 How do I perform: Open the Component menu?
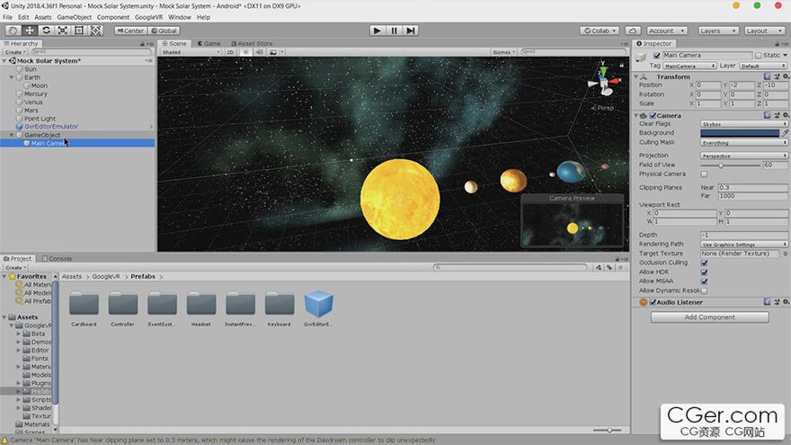[113, 17]
